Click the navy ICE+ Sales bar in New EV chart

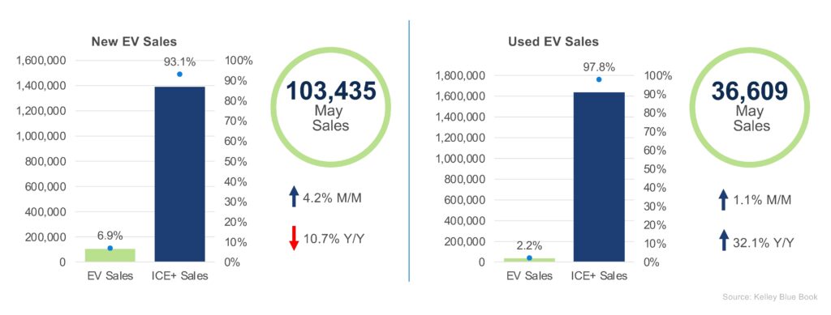click(179, 174)
